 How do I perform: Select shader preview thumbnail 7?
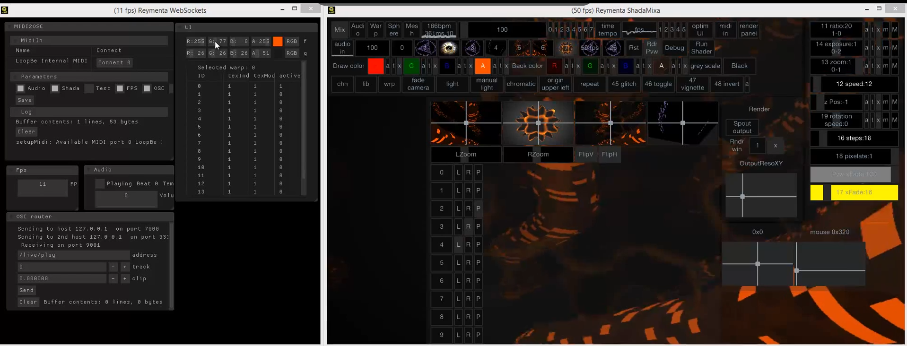(566, 48)
